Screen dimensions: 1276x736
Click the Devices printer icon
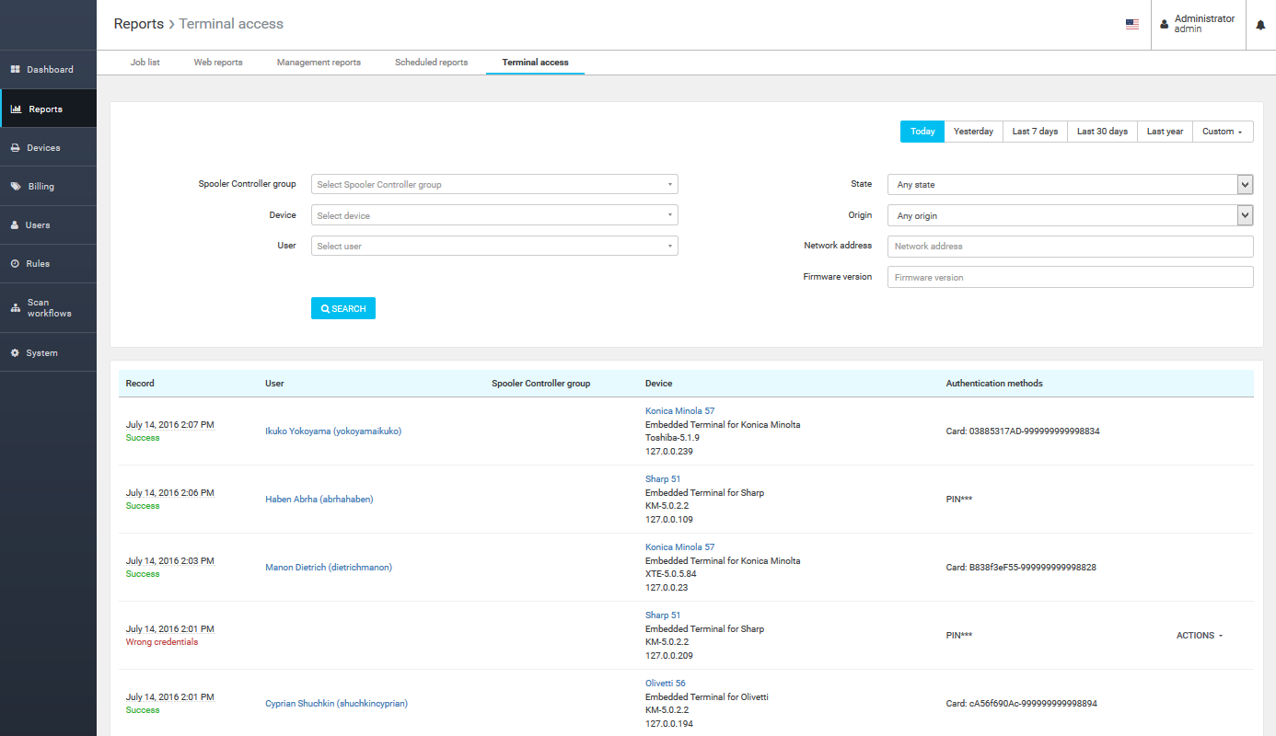[16, 148]
